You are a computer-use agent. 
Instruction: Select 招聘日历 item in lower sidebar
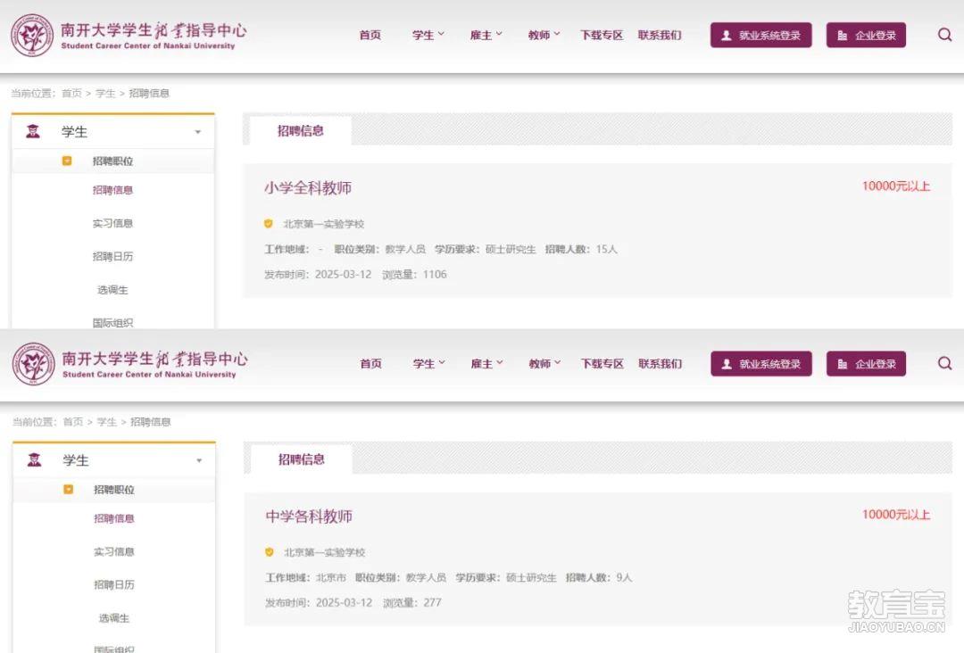(113, 585)
